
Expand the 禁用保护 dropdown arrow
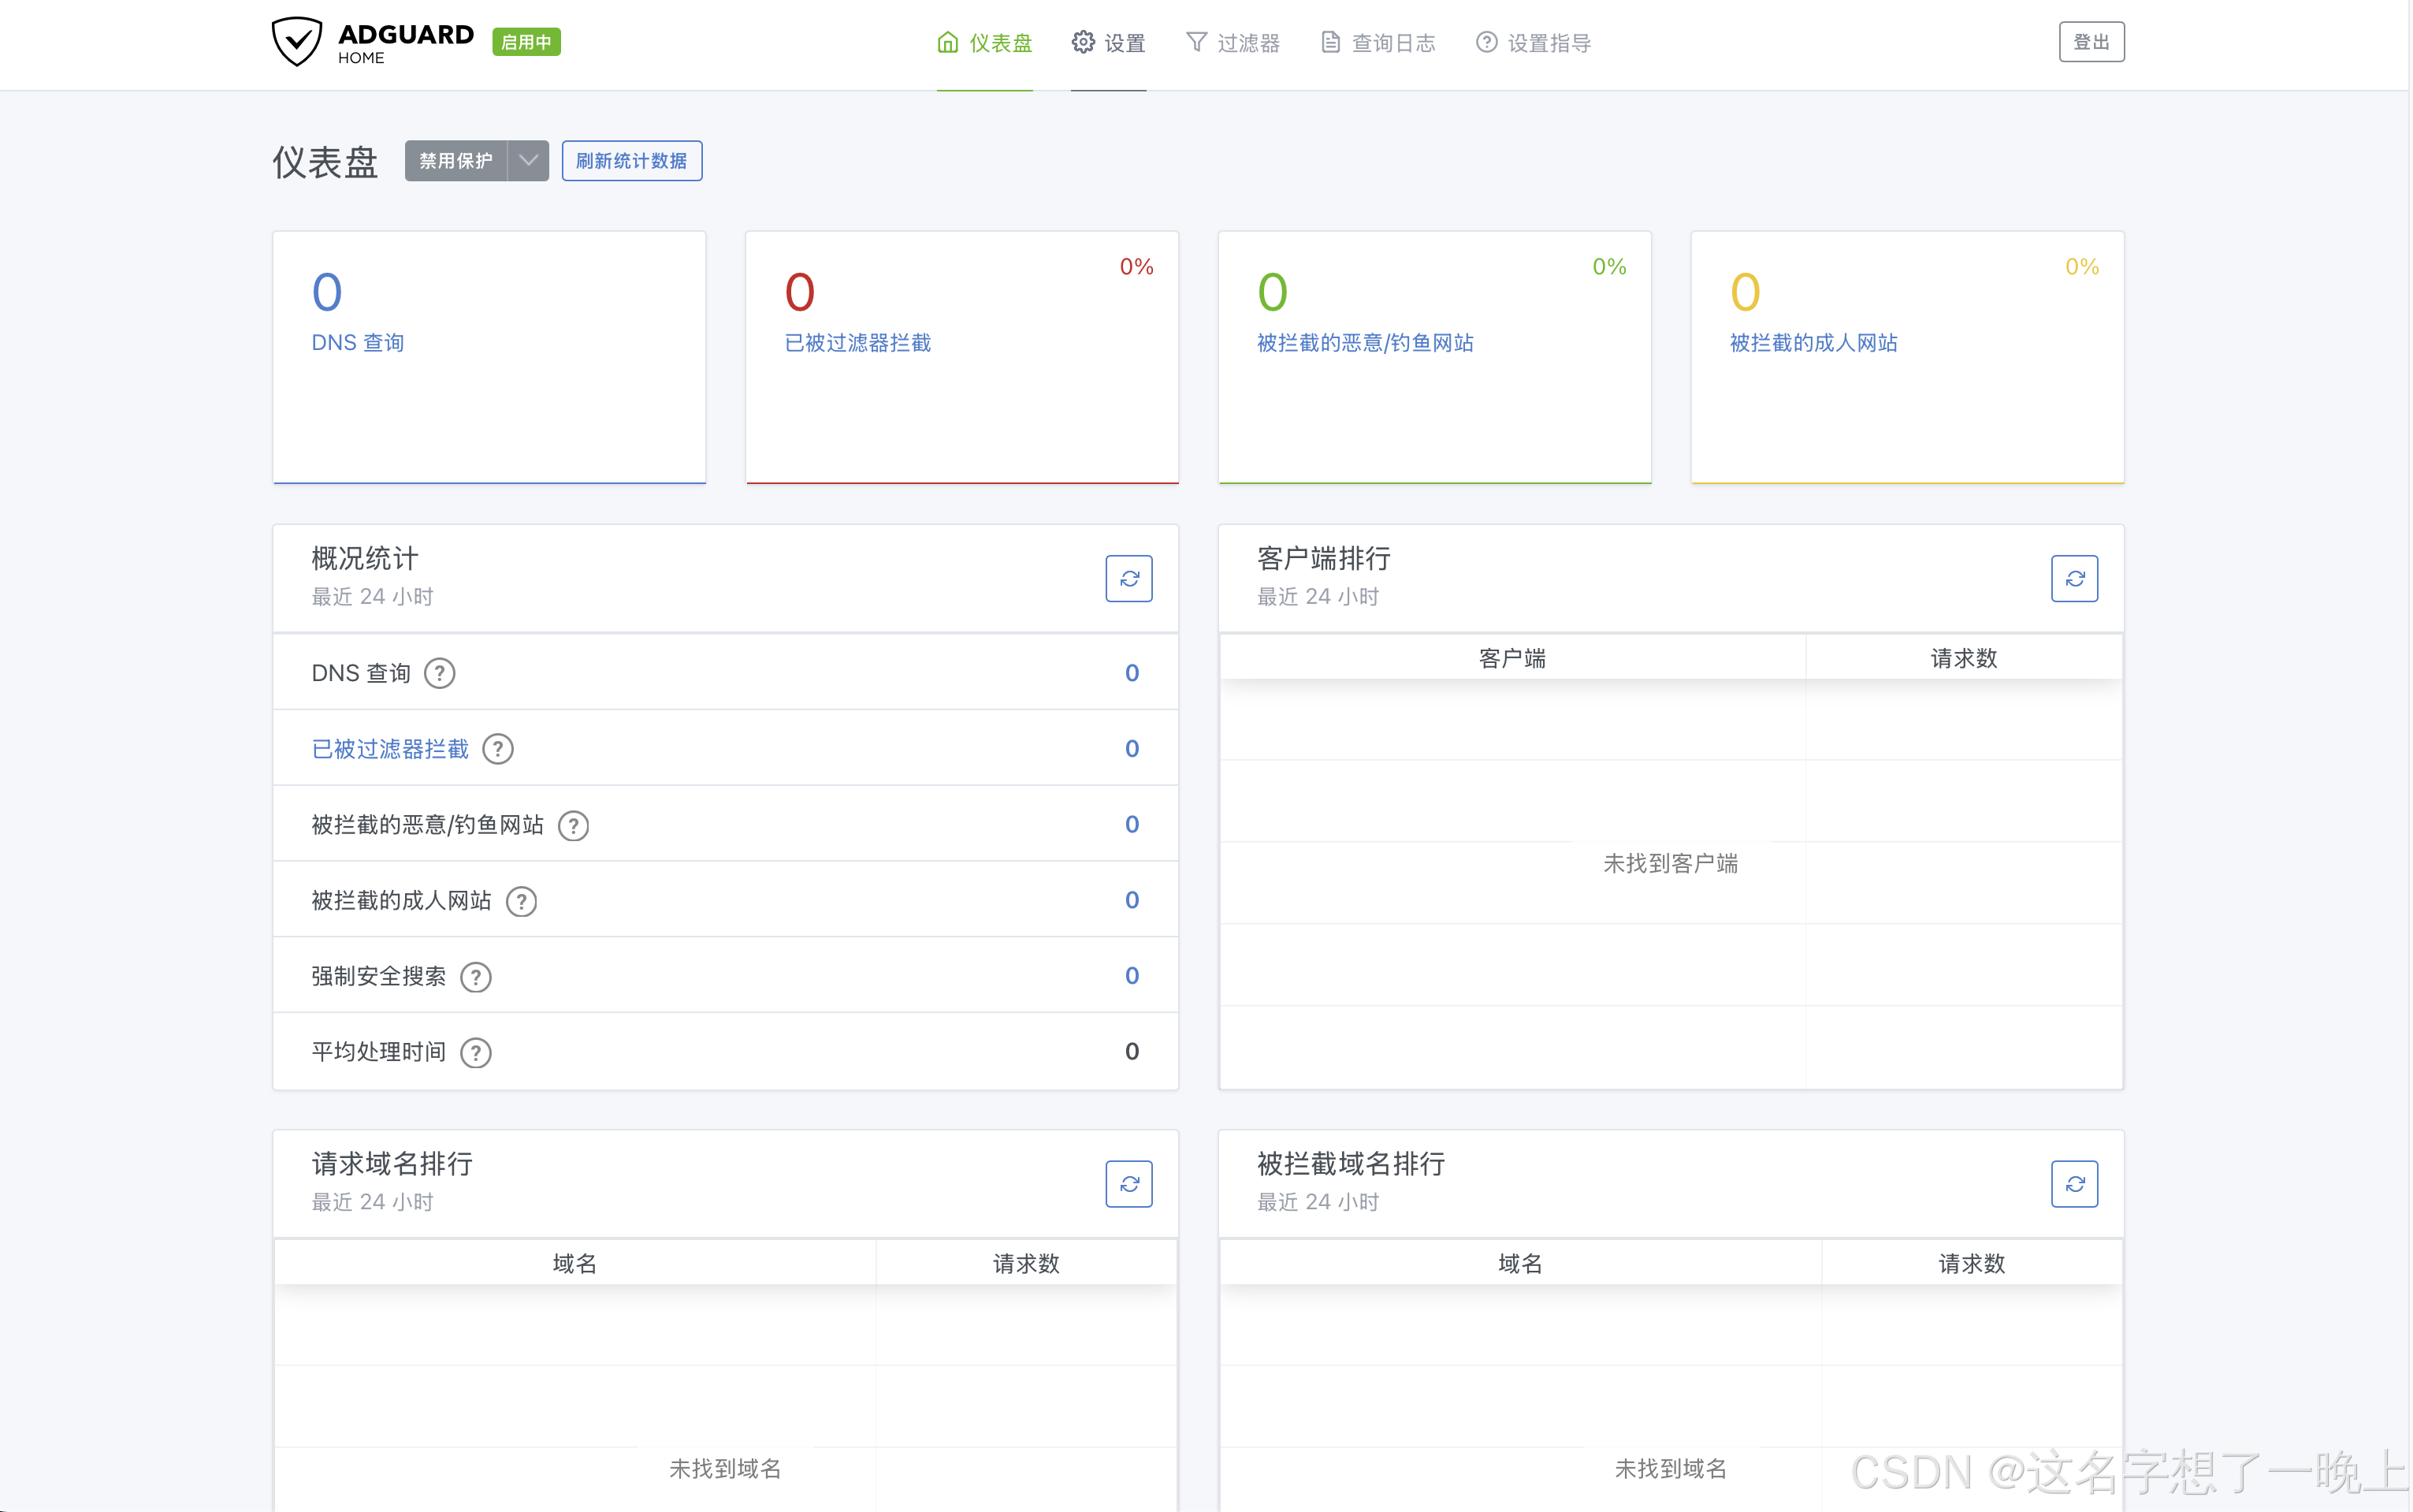click(529, 161)
